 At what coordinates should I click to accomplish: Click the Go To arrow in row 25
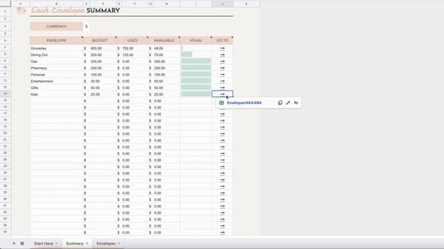222,167
